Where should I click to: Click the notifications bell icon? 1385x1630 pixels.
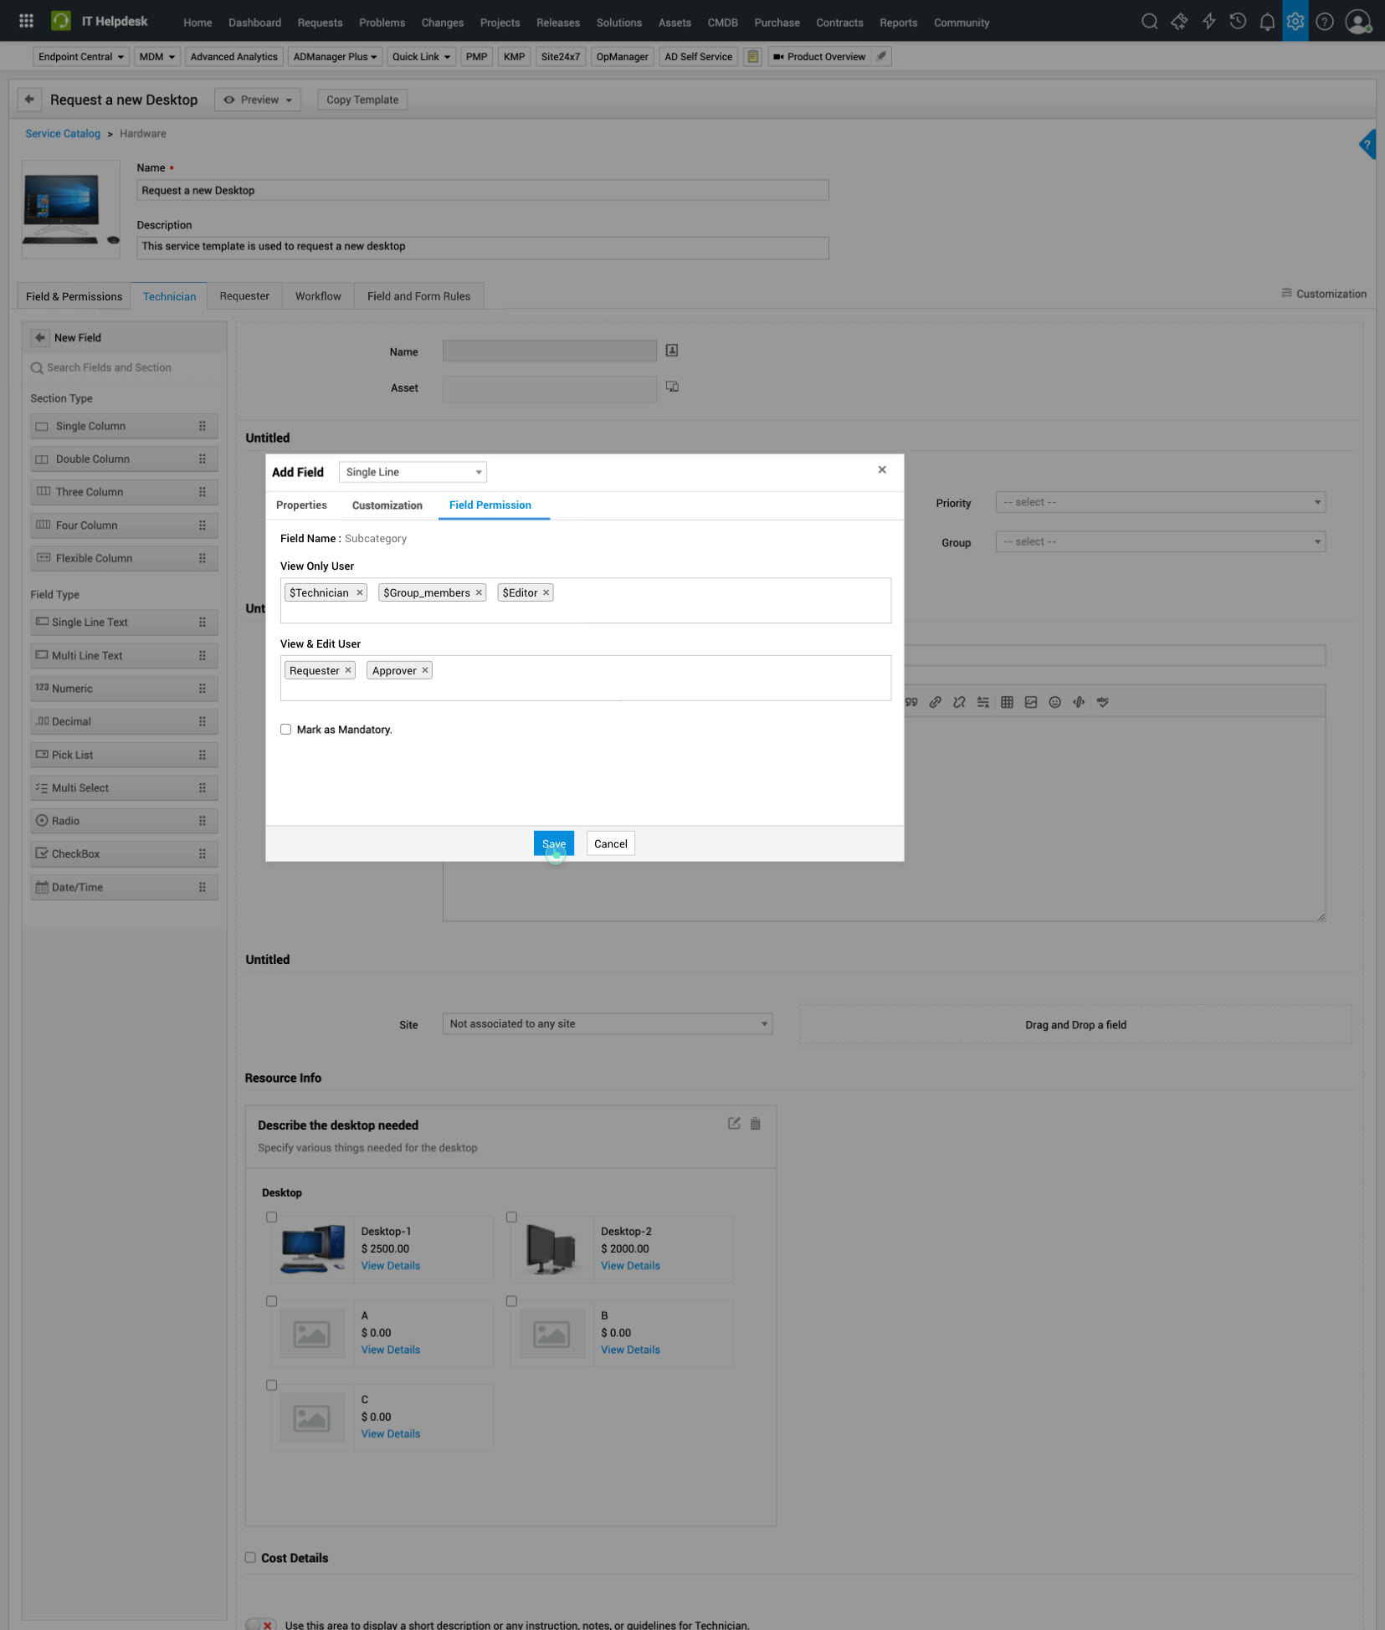tap(1266, 22)
